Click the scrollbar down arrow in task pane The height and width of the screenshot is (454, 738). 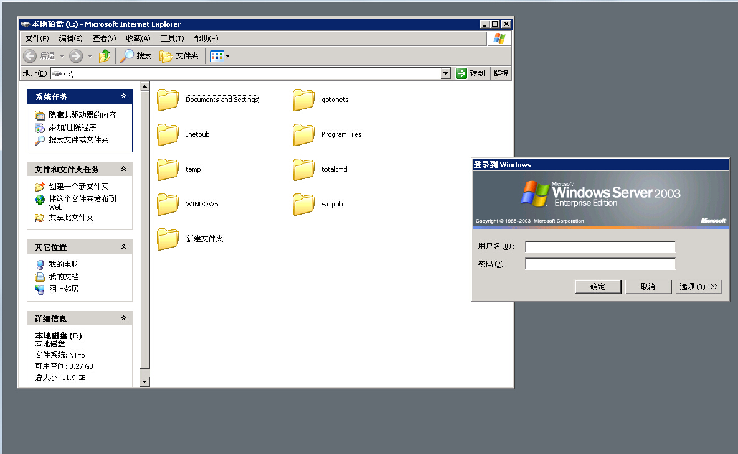pos(145,382)
